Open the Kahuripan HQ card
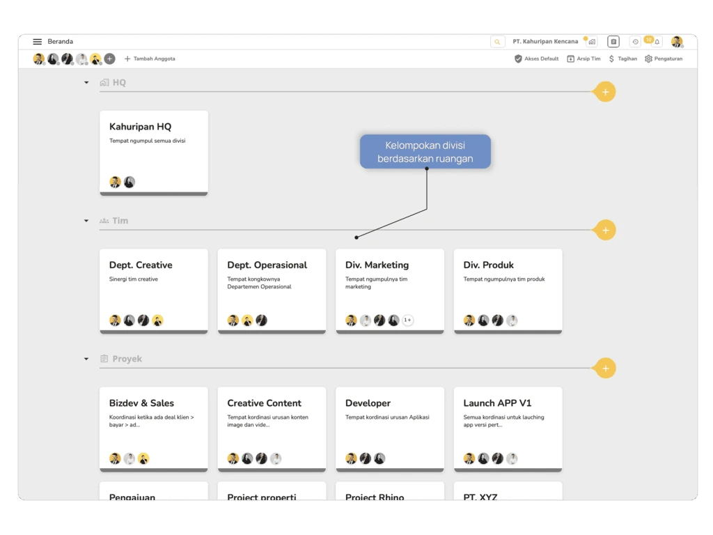 coord(154,153)
